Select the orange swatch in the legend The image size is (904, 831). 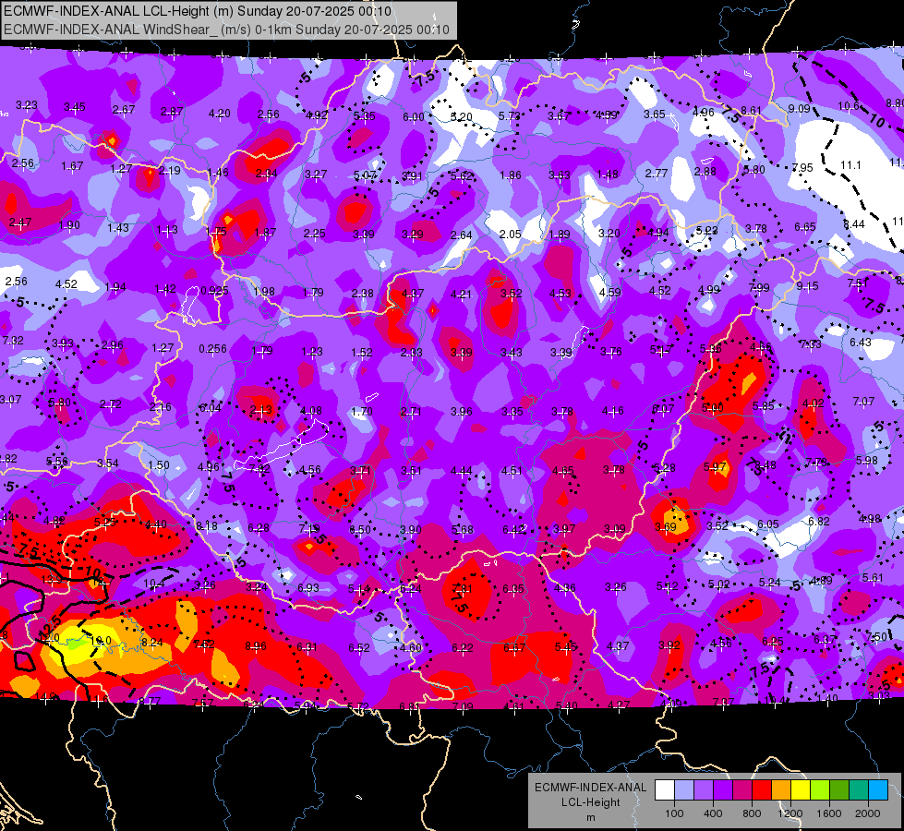[x=781, y=790]
